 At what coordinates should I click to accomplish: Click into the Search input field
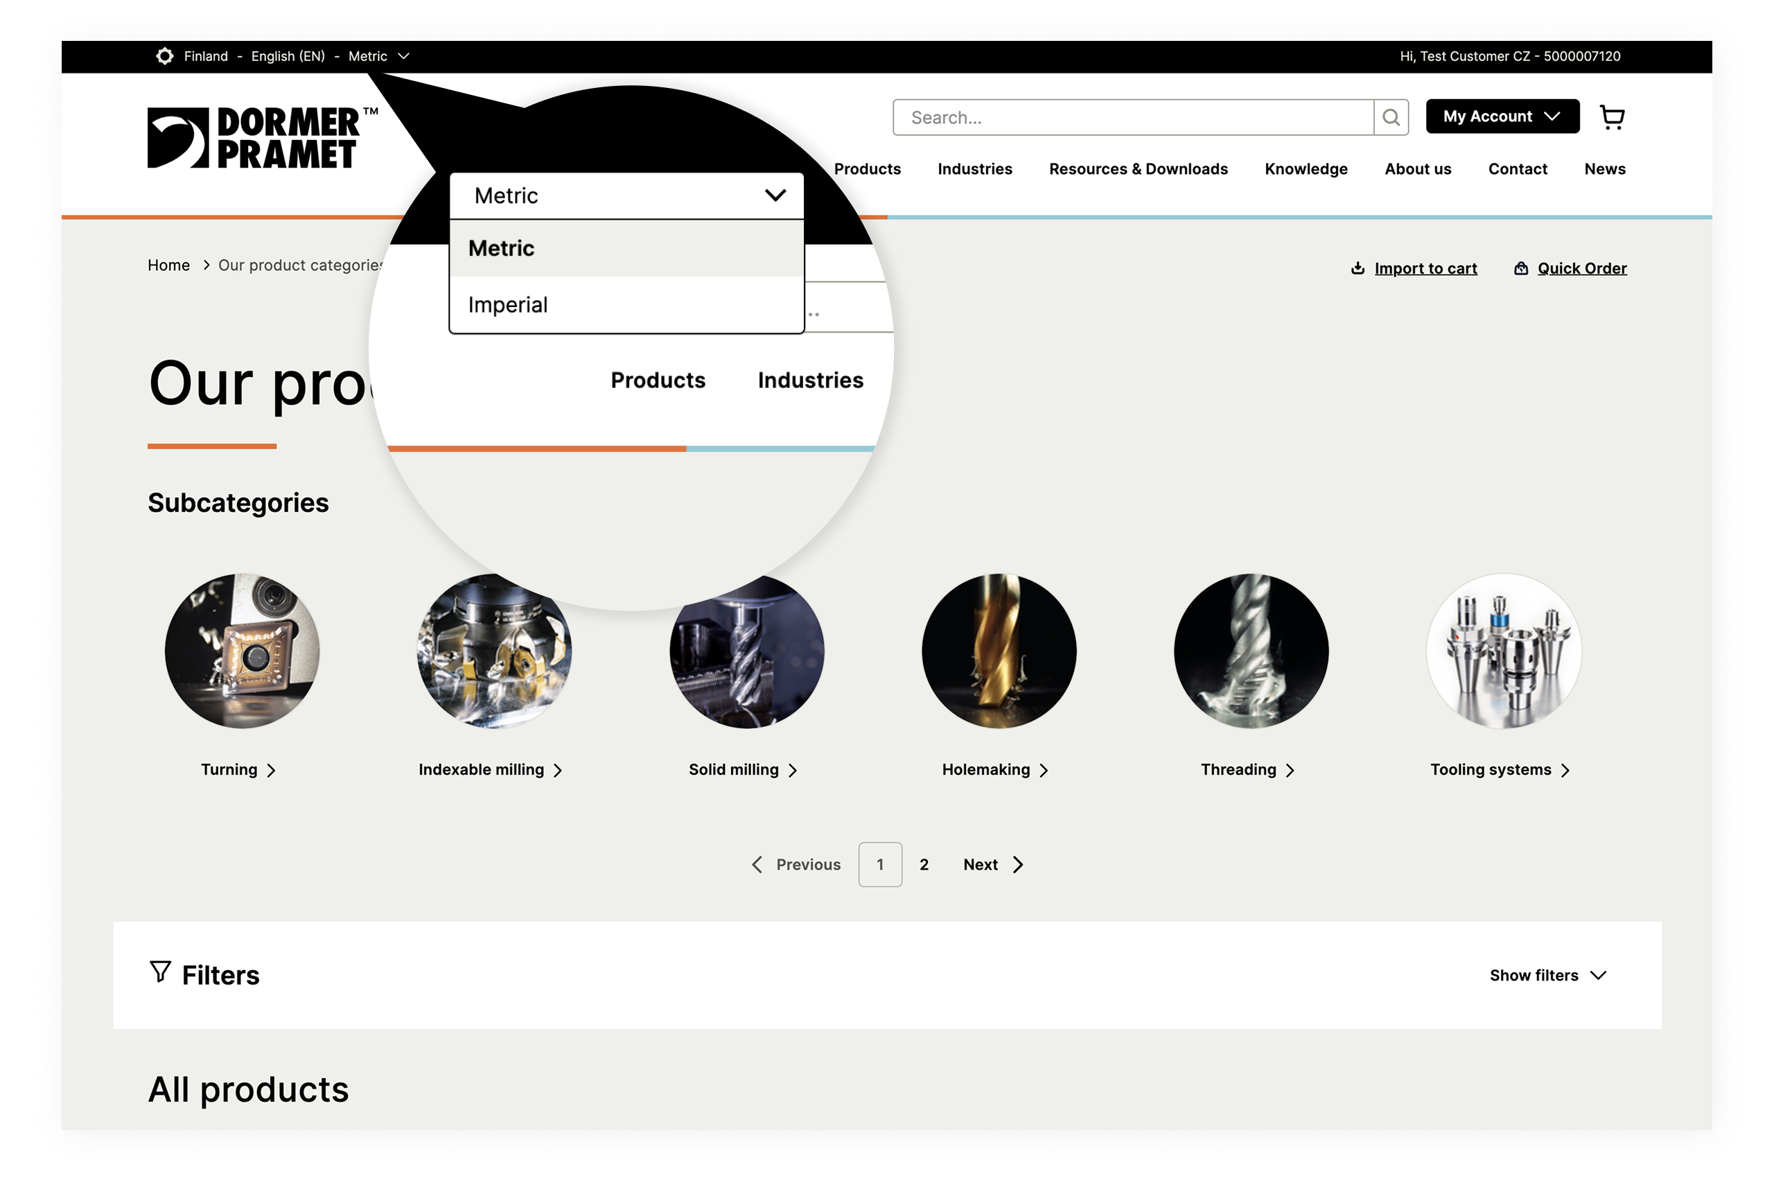pyautogui.click(x=1132, y=117)
